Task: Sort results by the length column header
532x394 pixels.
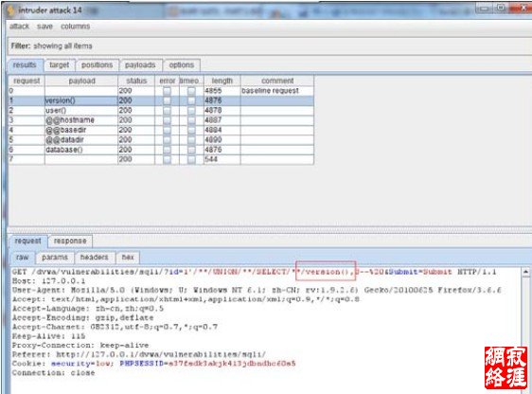Action: [222, 81]
